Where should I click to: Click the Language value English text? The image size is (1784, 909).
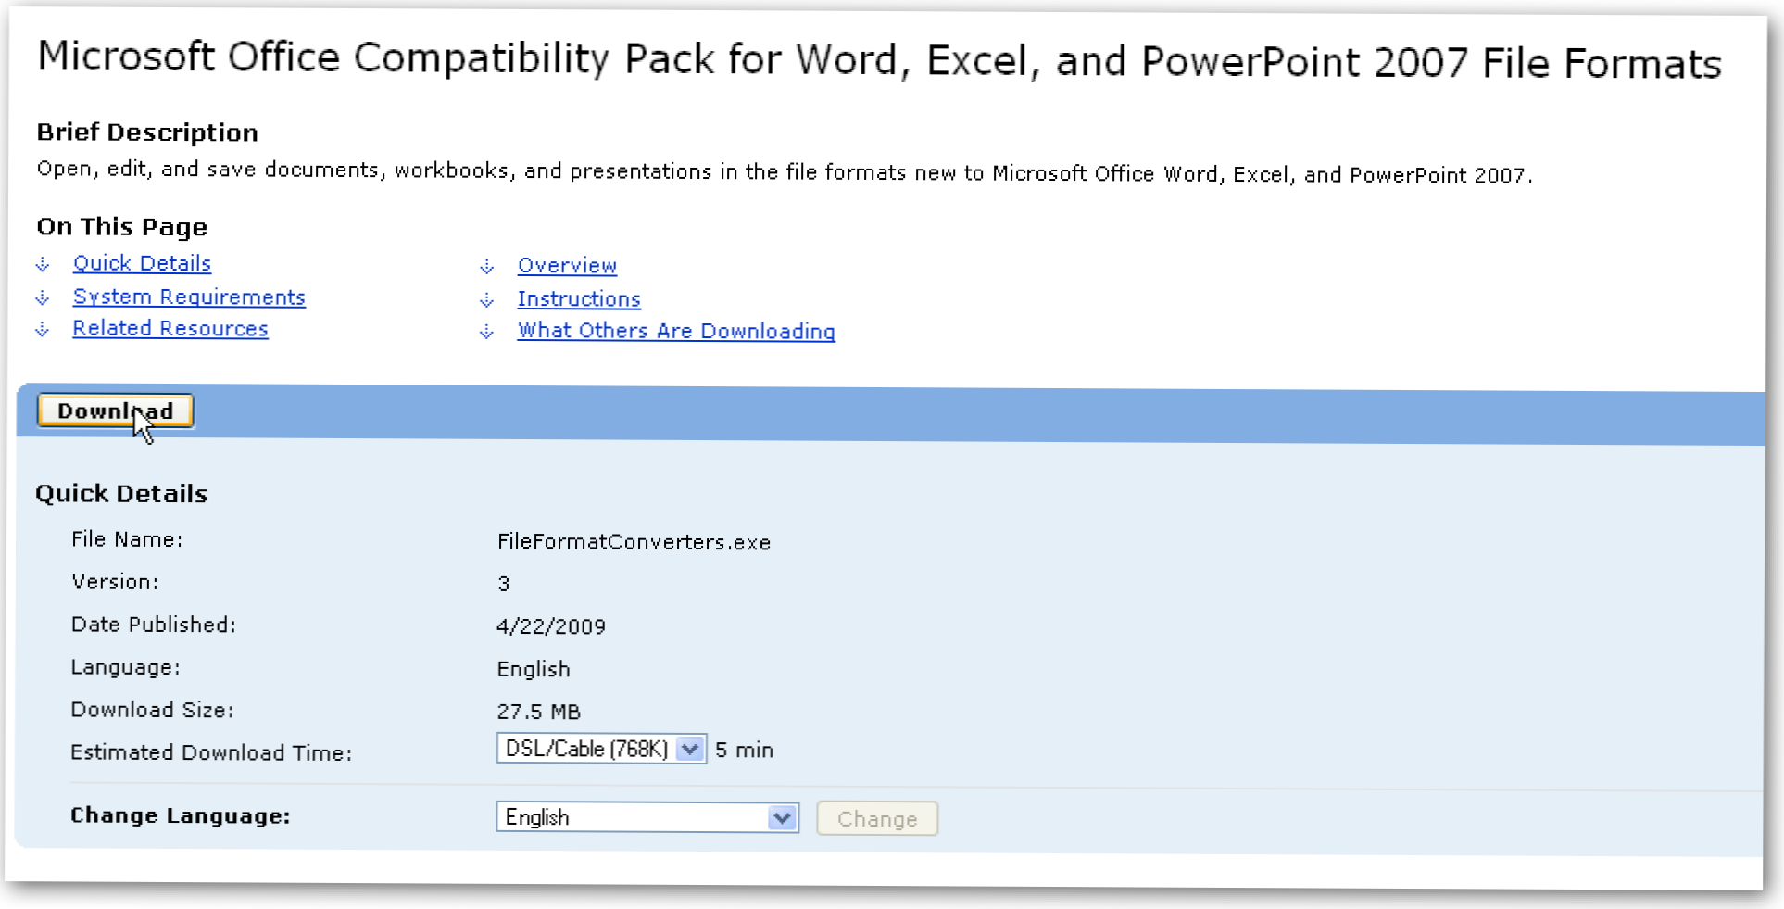coord(534,669)
